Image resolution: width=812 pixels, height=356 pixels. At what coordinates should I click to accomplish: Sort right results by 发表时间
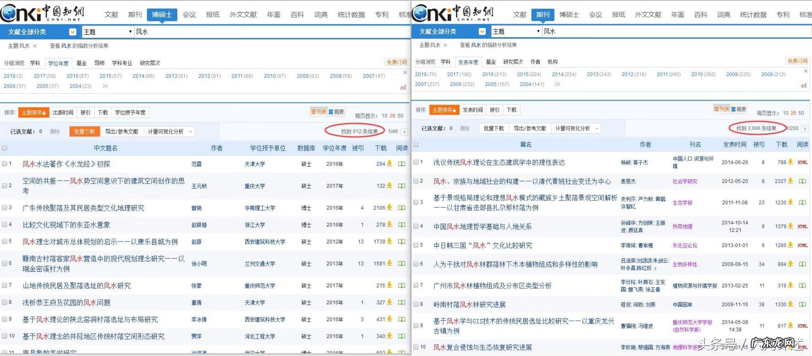point(472,110)
